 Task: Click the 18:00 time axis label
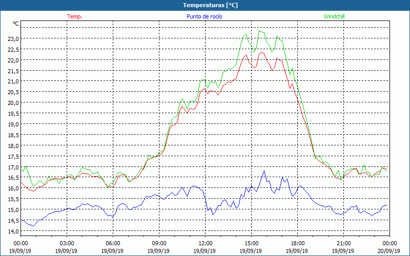[297, 244]
